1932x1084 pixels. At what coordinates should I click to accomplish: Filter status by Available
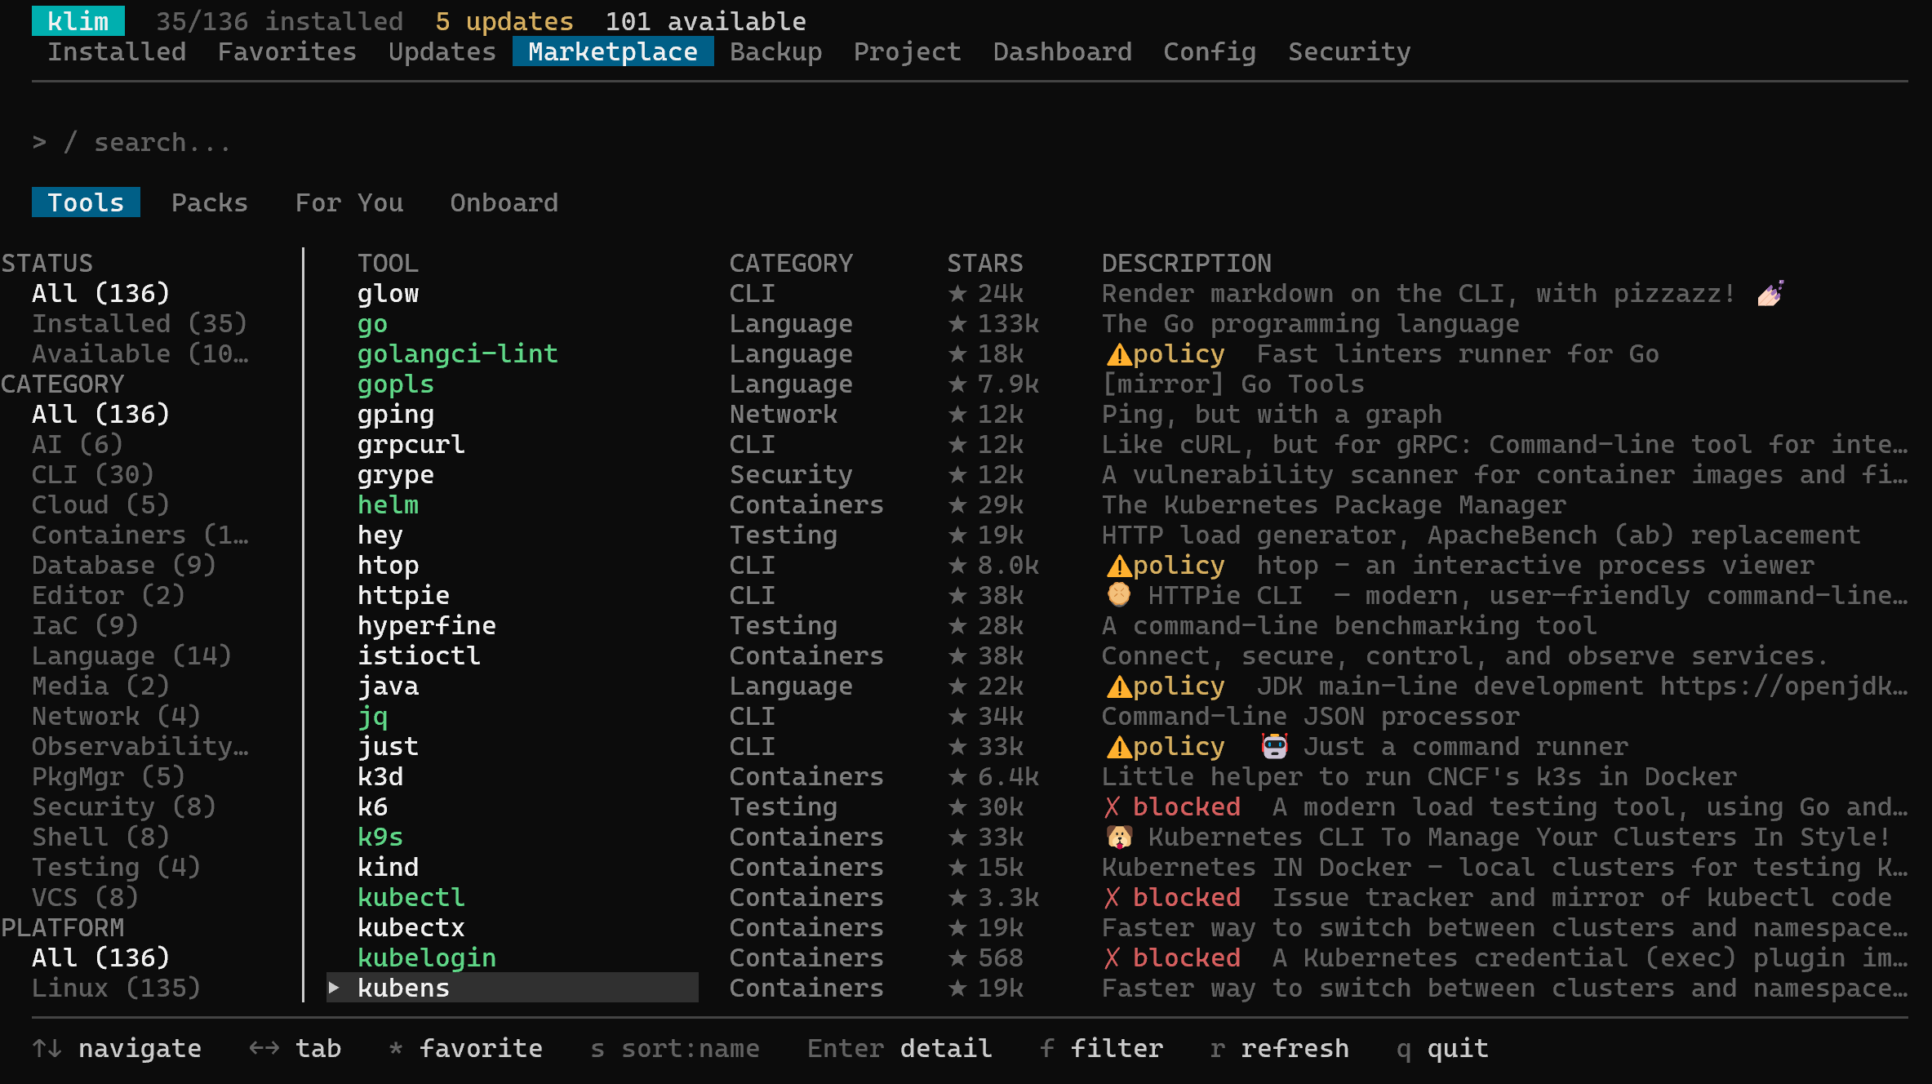click(140, 353)
